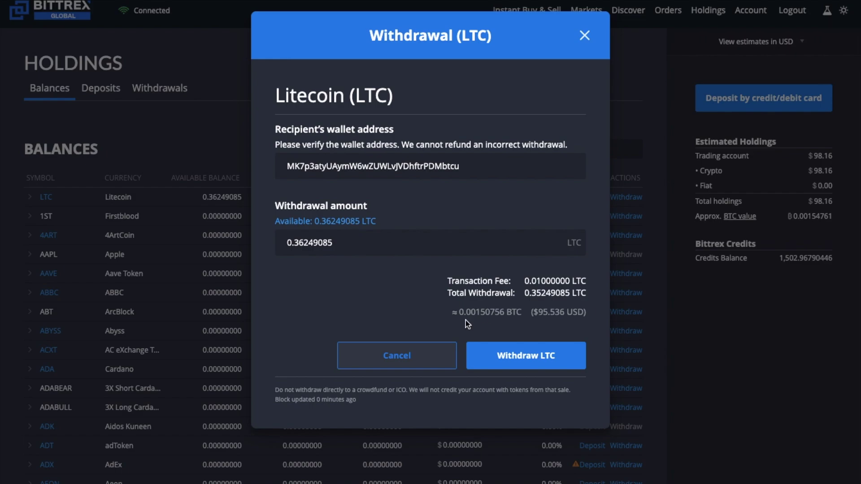The height and width of the screenshot is (484, 861).
Task: Click the withdrawal amount input field
Action: pos(430,242)
